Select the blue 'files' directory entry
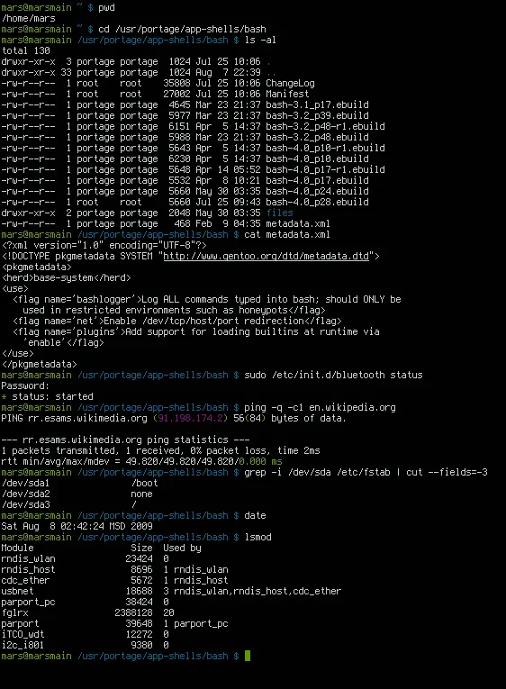The image size is (506, 689). [x=279, y=213]
